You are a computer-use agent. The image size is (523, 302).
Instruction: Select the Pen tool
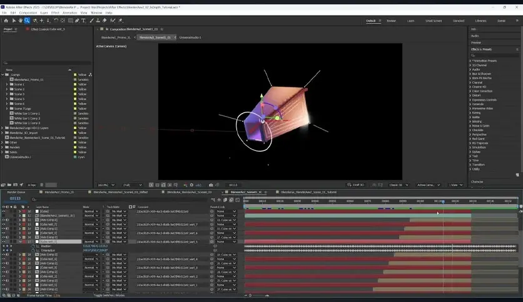77,21
